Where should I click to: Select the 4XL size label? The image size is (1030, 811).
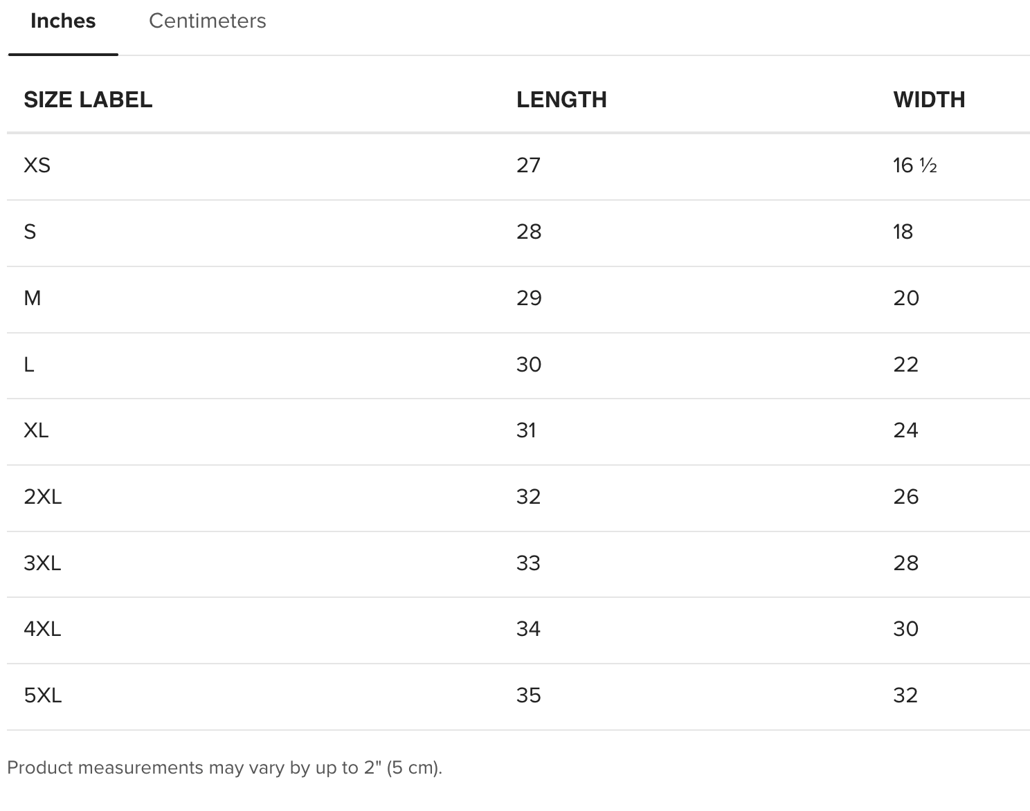point(43,629)
